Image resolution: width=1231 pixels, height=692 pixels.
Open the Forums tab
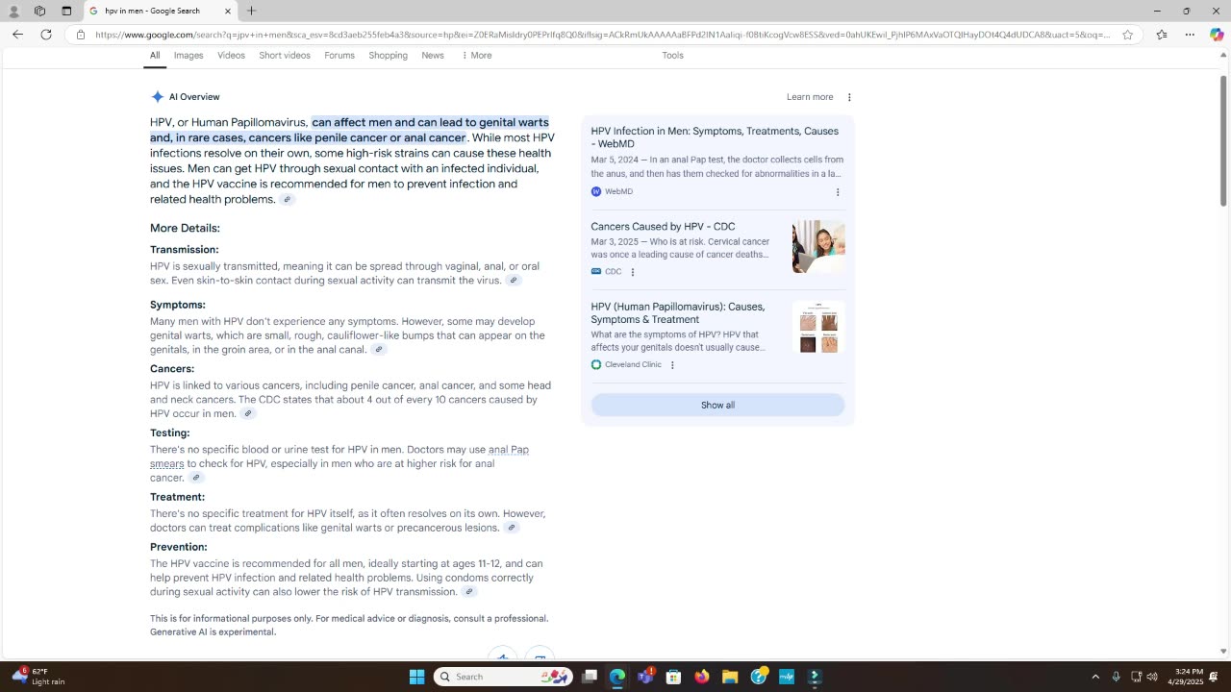[339, 56]
